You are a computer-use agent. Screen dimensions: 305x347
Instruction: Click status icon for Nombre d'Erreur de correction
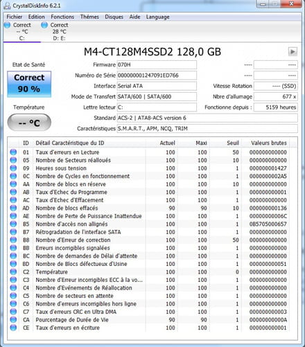tap(13, 240)
